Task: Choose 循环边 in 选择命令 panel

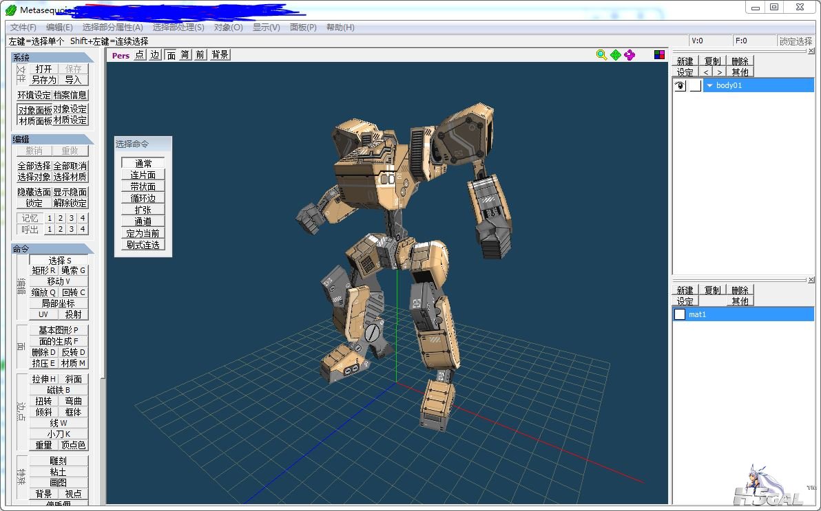Action: [x=143, y=198]
